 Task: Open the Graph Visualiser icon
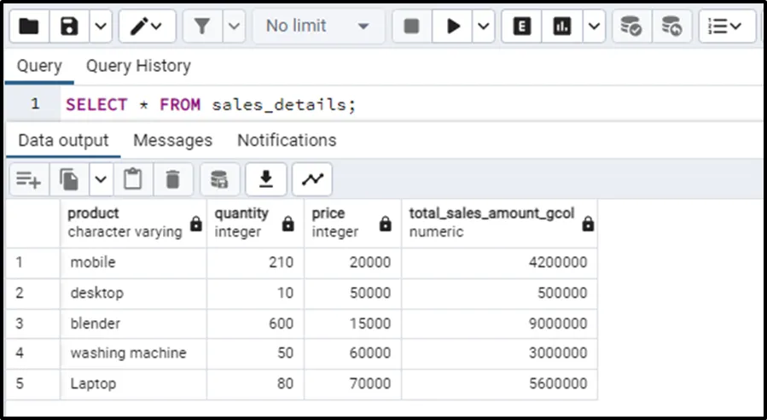(312, 179)
